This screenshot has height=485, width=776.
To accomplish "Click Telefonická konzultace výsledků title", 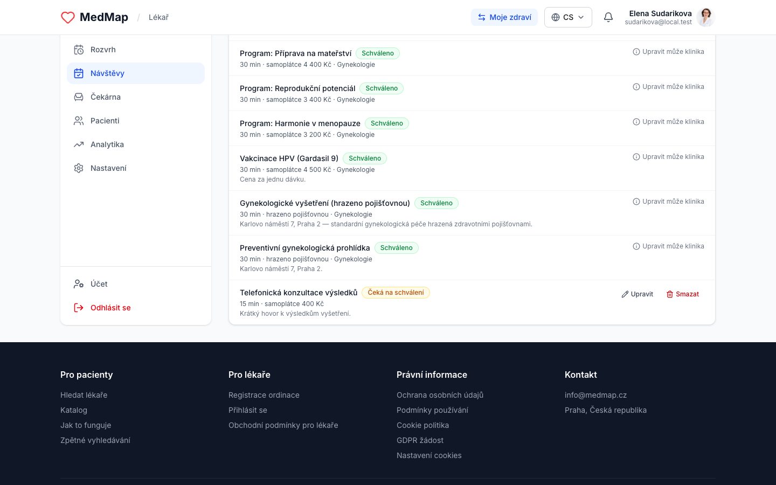I will point(299,293).
